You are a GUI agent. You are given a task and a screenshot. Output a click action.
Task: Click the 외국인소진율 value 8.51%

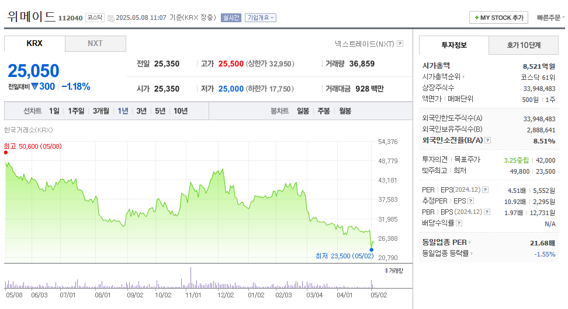click(x=544, y=141)
